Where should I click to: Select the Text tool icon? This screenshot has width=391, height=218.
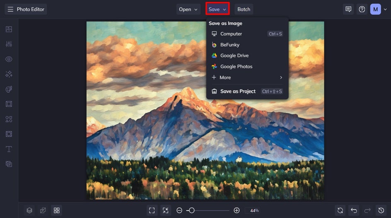click(x=9, y=149)
